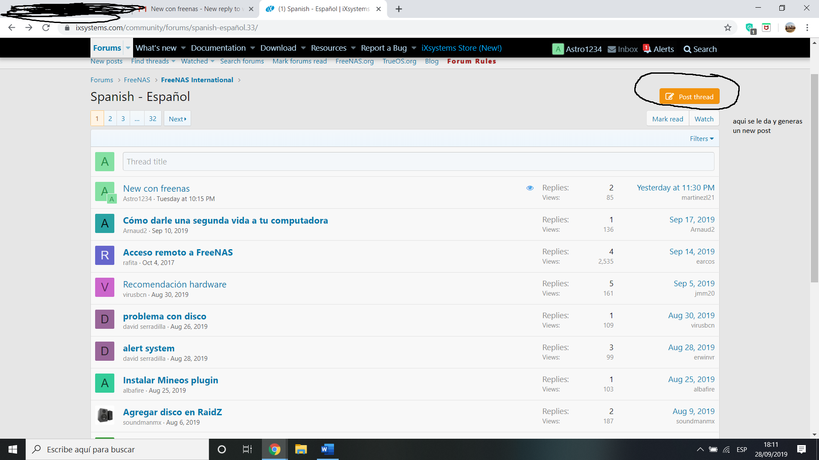
Task: Open Task View on taskbar
Action: point(247,449)
